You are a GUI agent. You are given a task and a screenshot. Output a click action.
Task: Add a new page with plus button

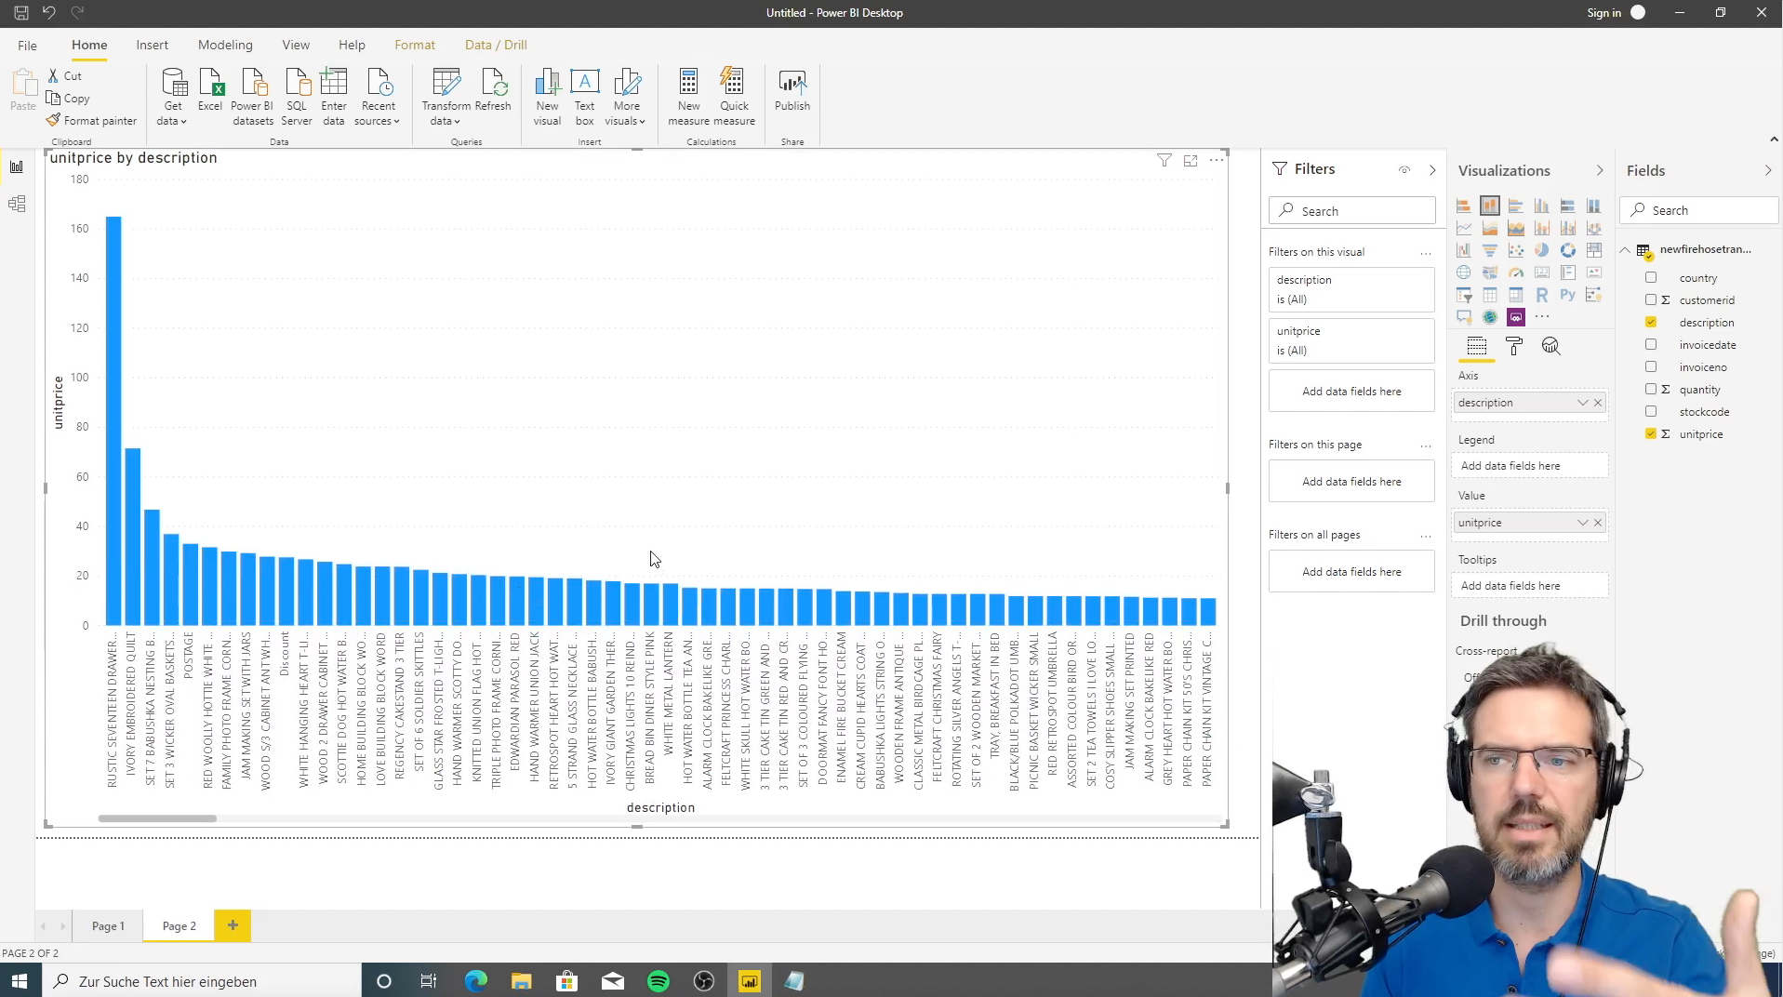click(233, 925)
